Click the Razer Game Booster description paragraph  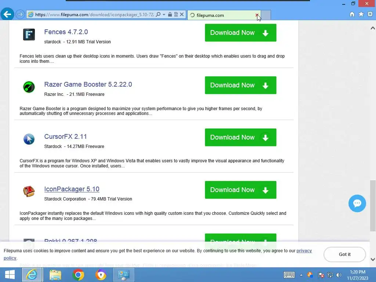click(x=141, y=111)
